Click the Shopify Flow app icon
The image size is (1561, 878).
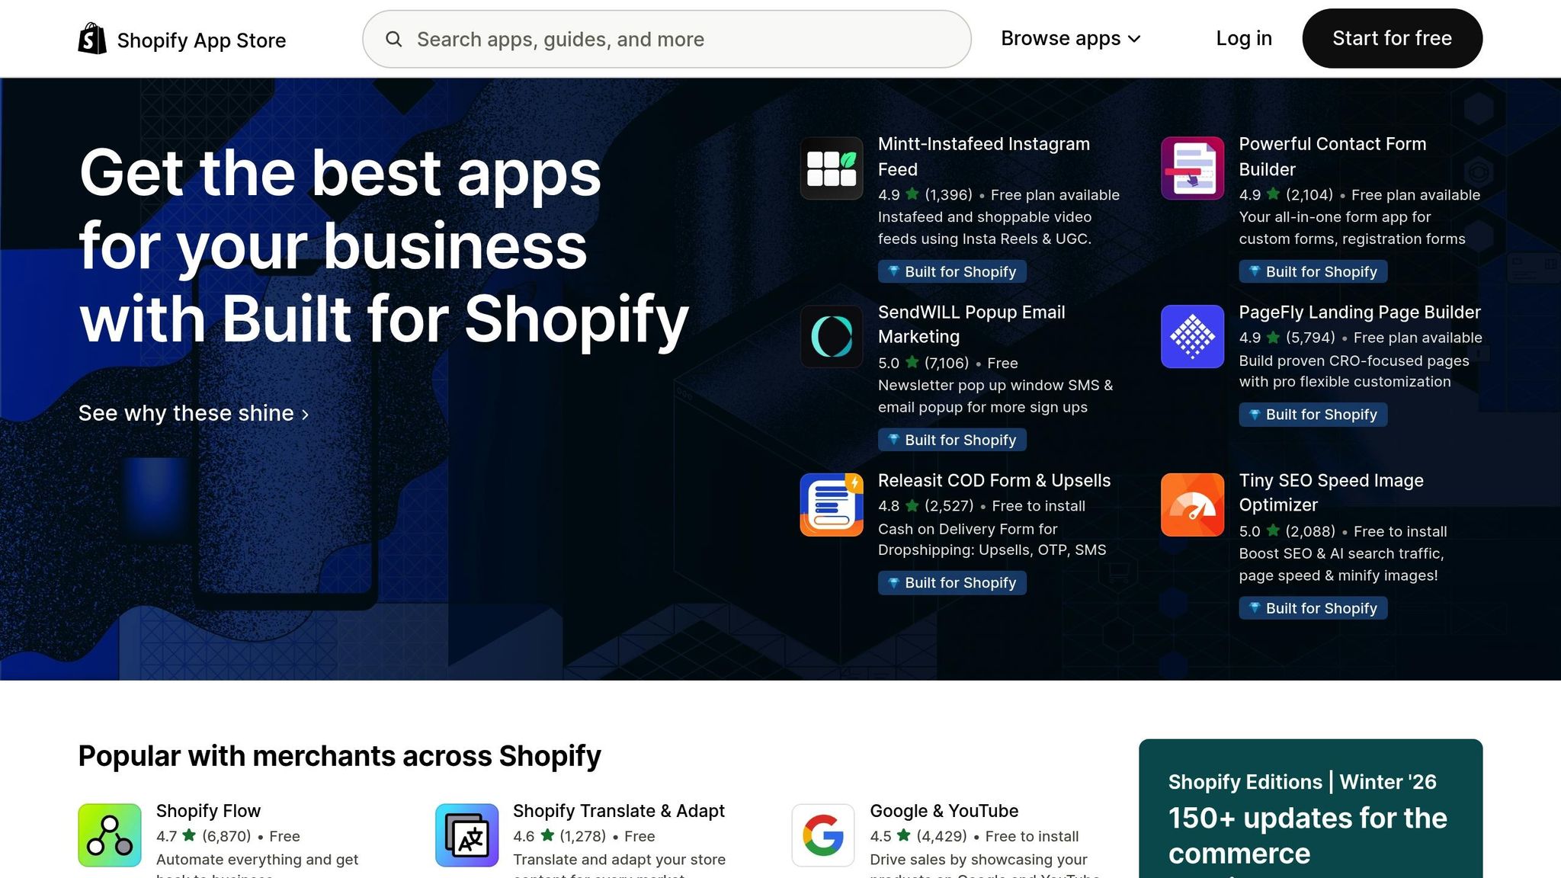(x=109, y=835)
